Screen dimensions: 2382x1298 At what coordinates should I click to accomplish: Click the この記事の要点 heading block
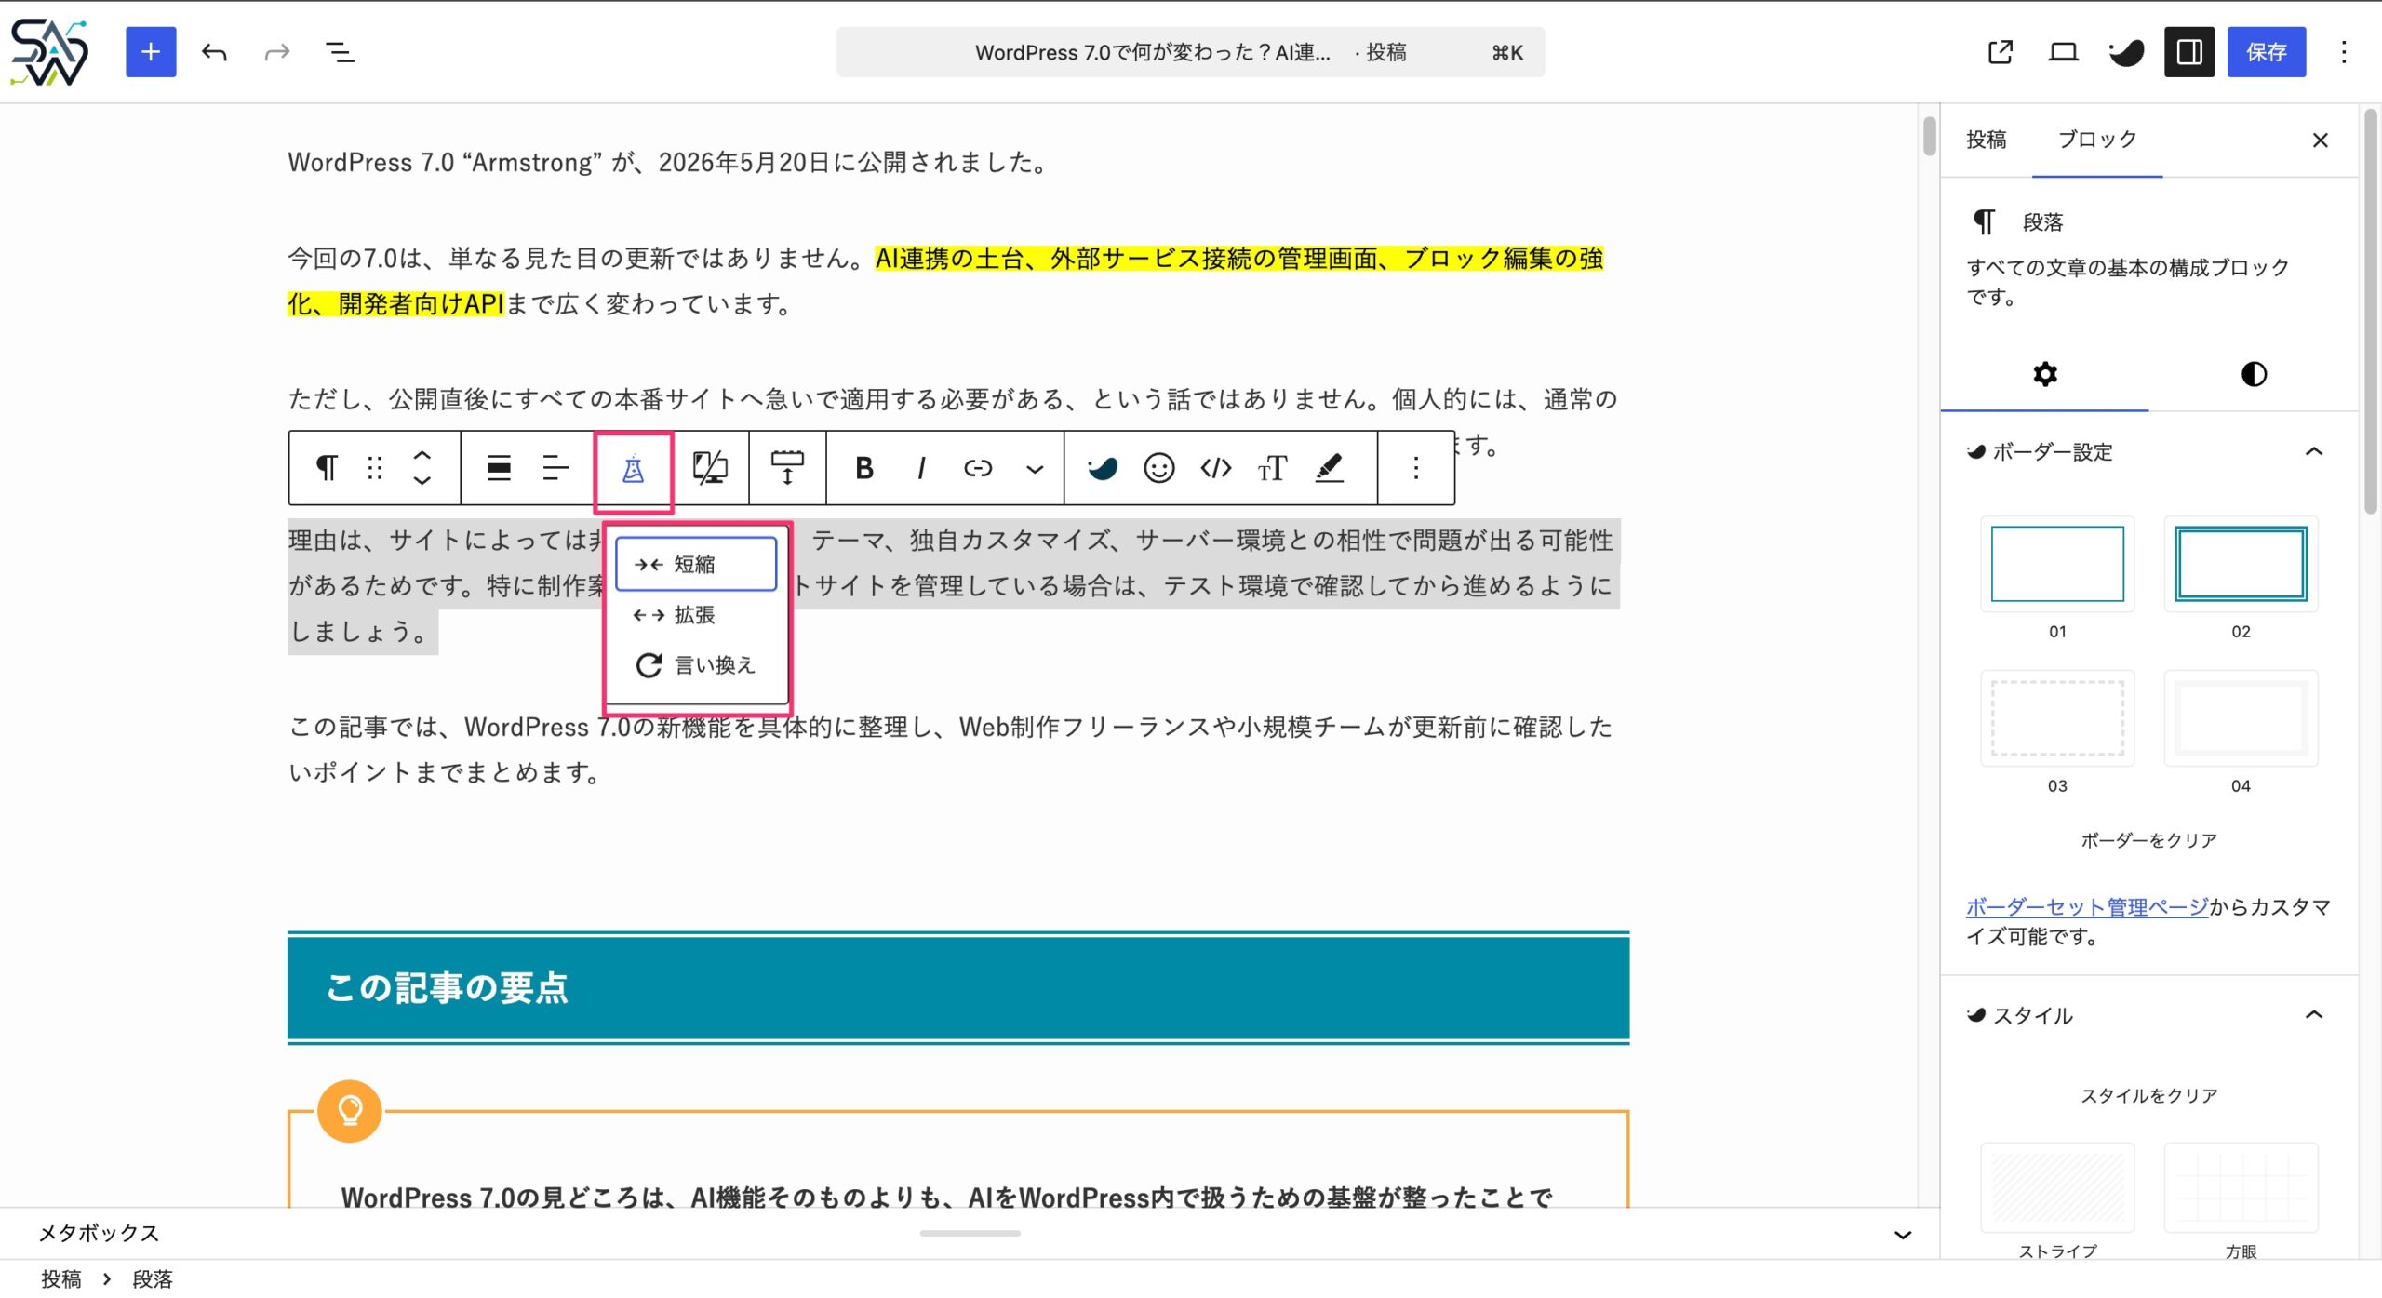[x=958, y=988]
